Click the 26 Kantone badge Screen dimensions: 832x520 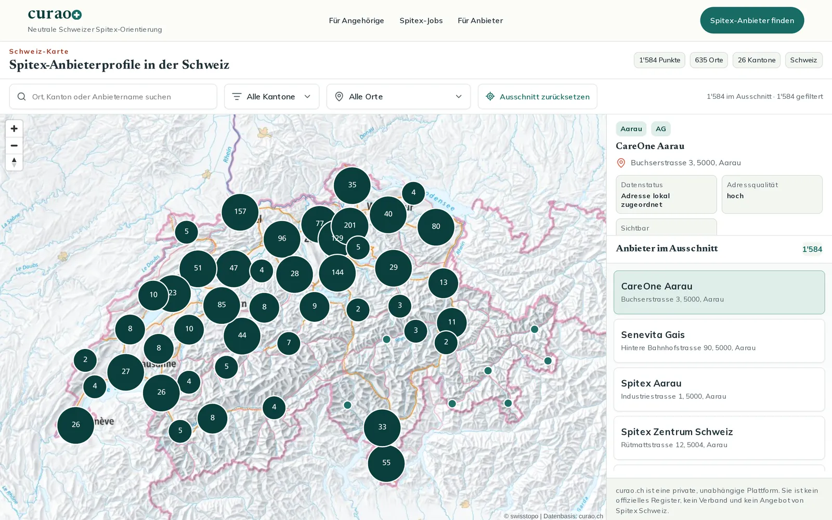(757, 60)
